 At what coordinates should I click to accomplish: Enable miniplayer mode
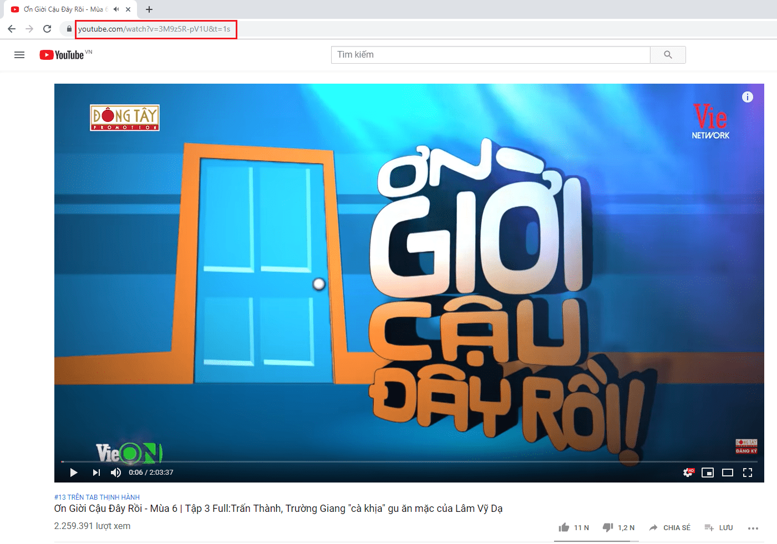pyautogui.click(x=708, y=473)
